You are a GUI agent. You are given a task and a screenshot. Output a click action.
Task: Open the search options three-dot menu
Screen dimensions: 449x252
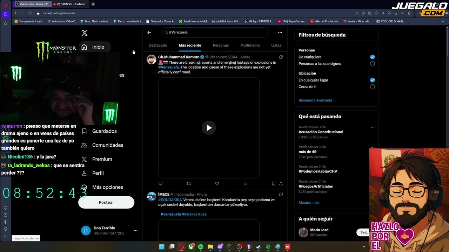(x=280, y=32)
